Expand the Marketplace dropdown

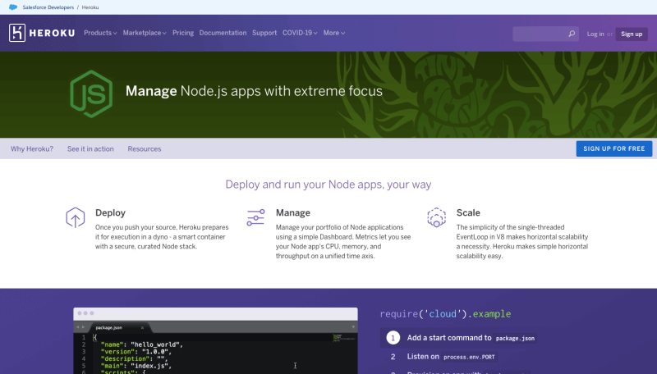(x=145, y=33)
